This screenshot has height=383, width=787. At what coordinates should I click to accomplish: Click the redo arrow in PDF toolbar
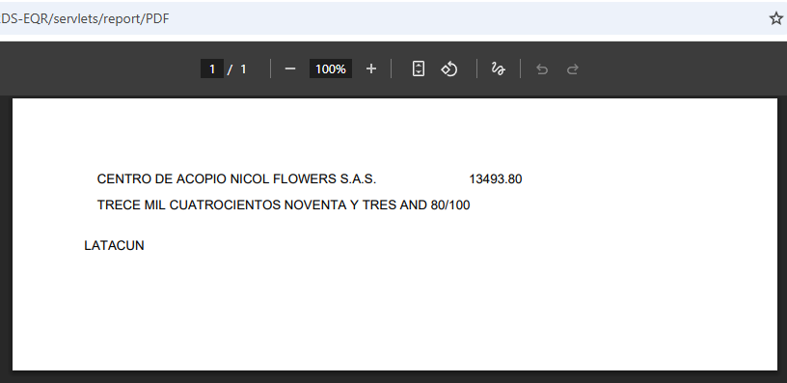[x=573, y=68]
